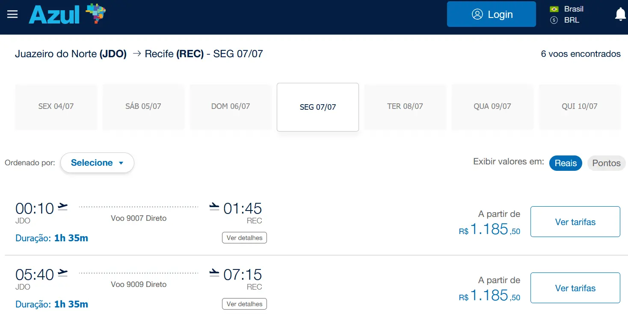Click arrival plane icon for 01:45 landing
Screen dimensions: 628x319
214,207
